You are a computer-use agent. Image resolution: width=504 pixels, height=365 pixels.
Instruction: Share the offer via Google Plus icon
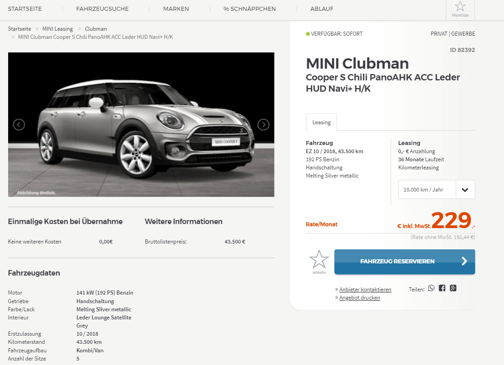(x=453, y=288)
